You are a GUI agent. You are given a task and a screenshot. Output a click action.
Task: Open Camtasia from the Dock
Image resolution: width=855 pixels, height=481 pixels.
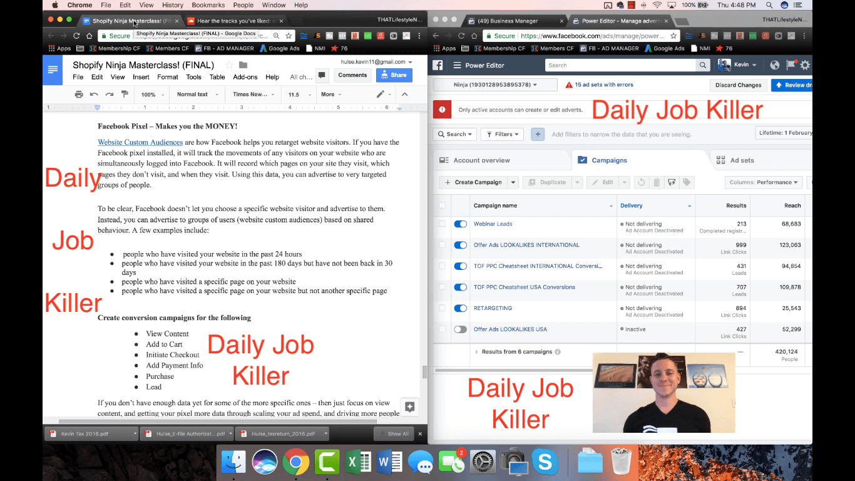tap(326, 463)
